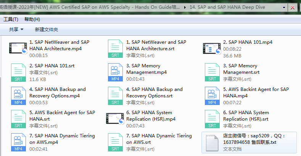Select file name 6. SAP HANA System Replication (HSR).srt

coord(246,116)
